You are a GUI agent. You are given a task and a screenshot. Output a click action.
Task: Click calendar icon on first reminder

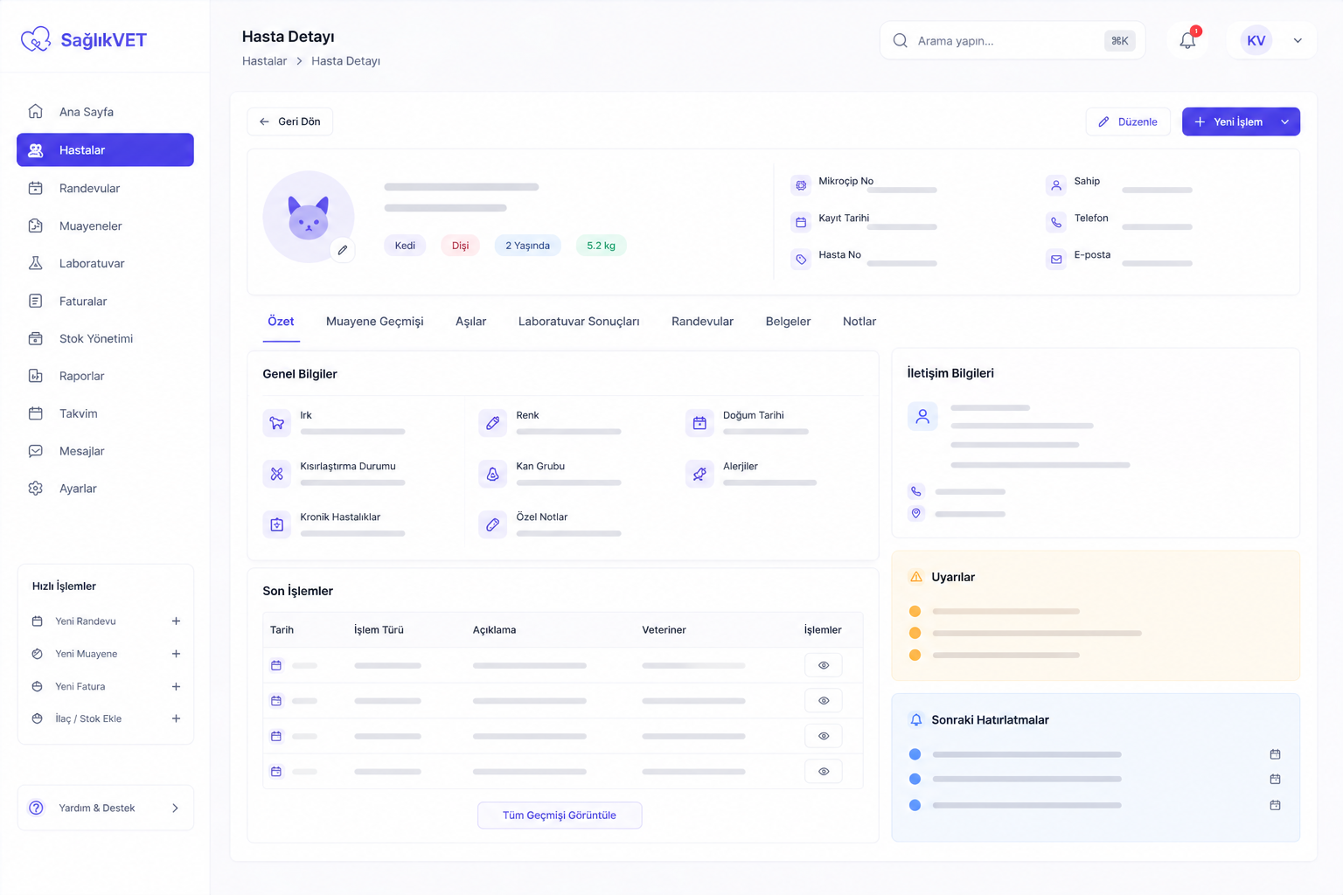[1275, 754]
